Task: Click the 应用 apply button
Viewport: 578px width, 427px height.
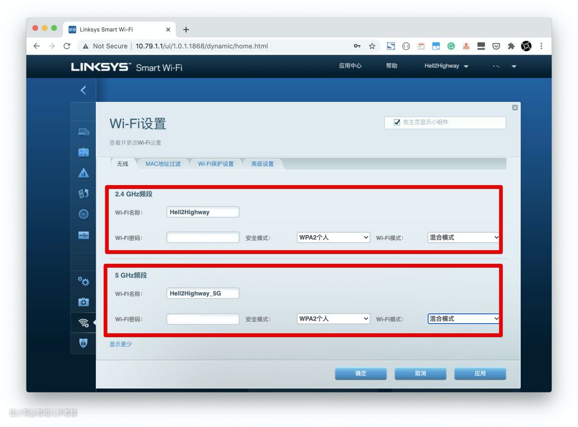Action: point(480,373)
